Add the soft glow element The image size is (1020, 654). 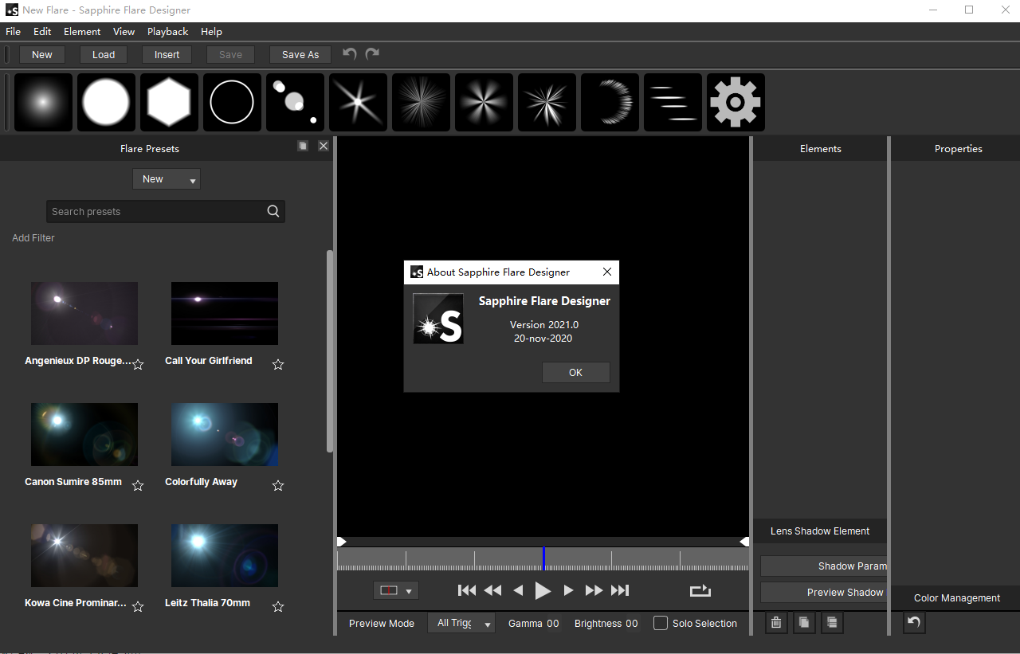tap(43, 103)
